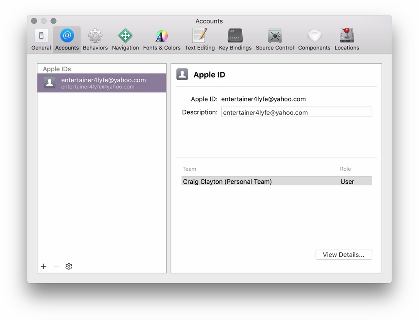Edit the Description text field
Screen dimensions: 419x322
[x=296, y=112]
